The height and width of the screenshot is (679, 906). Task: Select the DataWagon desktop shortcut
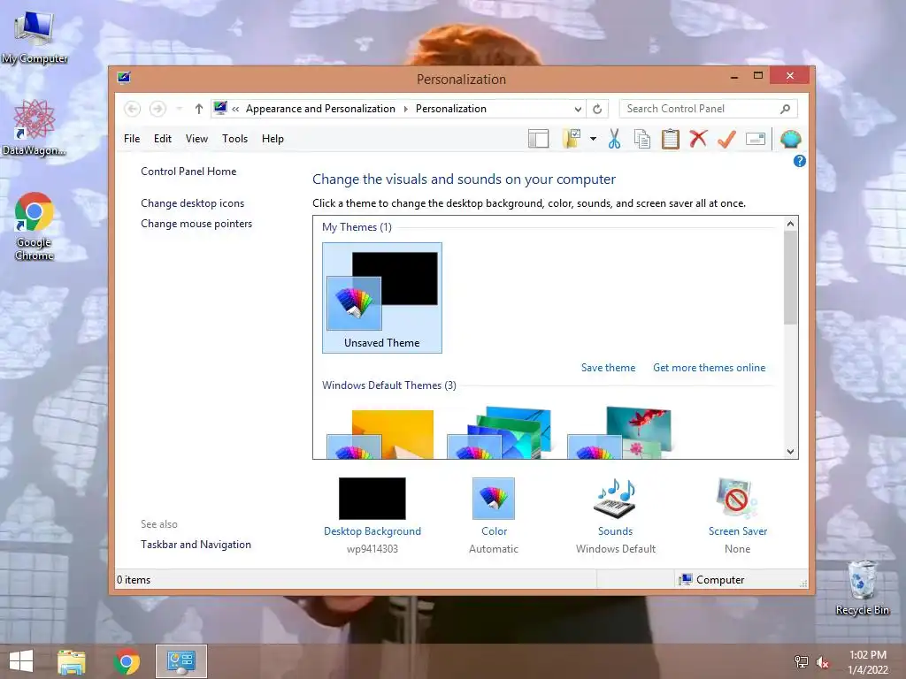34,127
